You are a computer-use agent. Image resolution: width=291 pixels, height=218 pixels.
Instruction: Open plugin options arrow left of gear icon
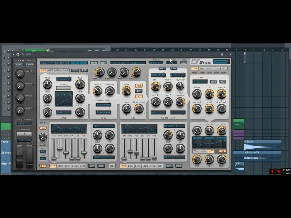coord(14,54)
